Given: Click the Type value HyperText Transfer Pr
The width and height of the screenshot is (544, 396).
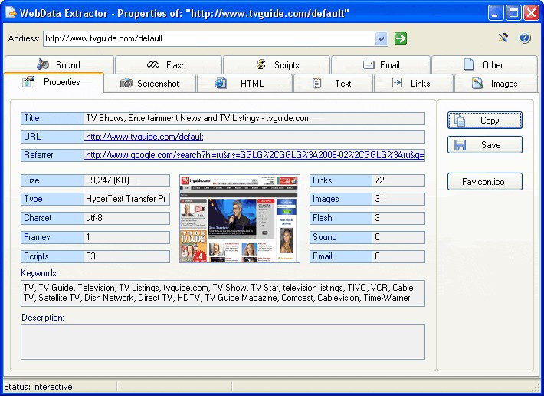Looking at the screenshot, I should [126, 199].
